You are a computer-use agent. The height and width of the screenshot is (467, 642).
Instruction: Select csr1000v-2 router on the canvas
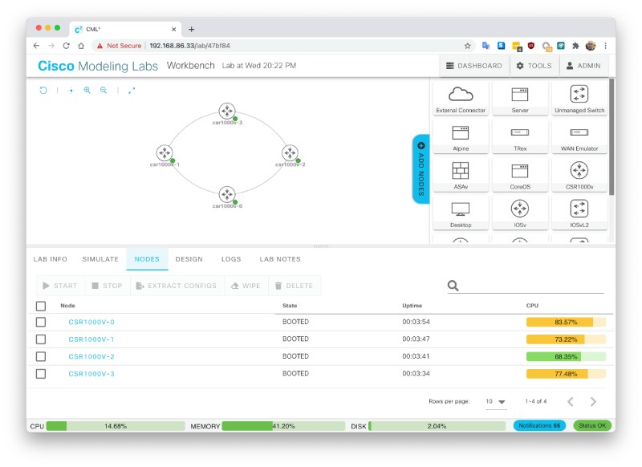click(x=290, y=152)
